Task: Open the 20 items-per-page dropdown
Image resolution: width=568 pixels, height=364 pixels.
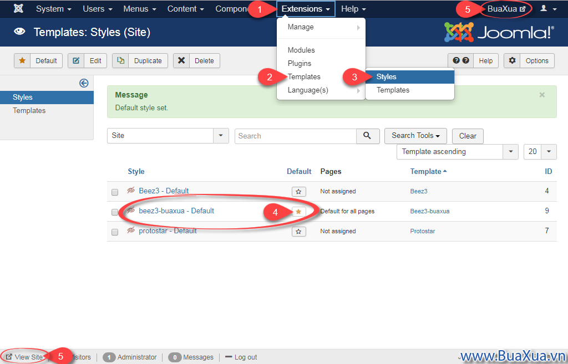Action: 540,152
